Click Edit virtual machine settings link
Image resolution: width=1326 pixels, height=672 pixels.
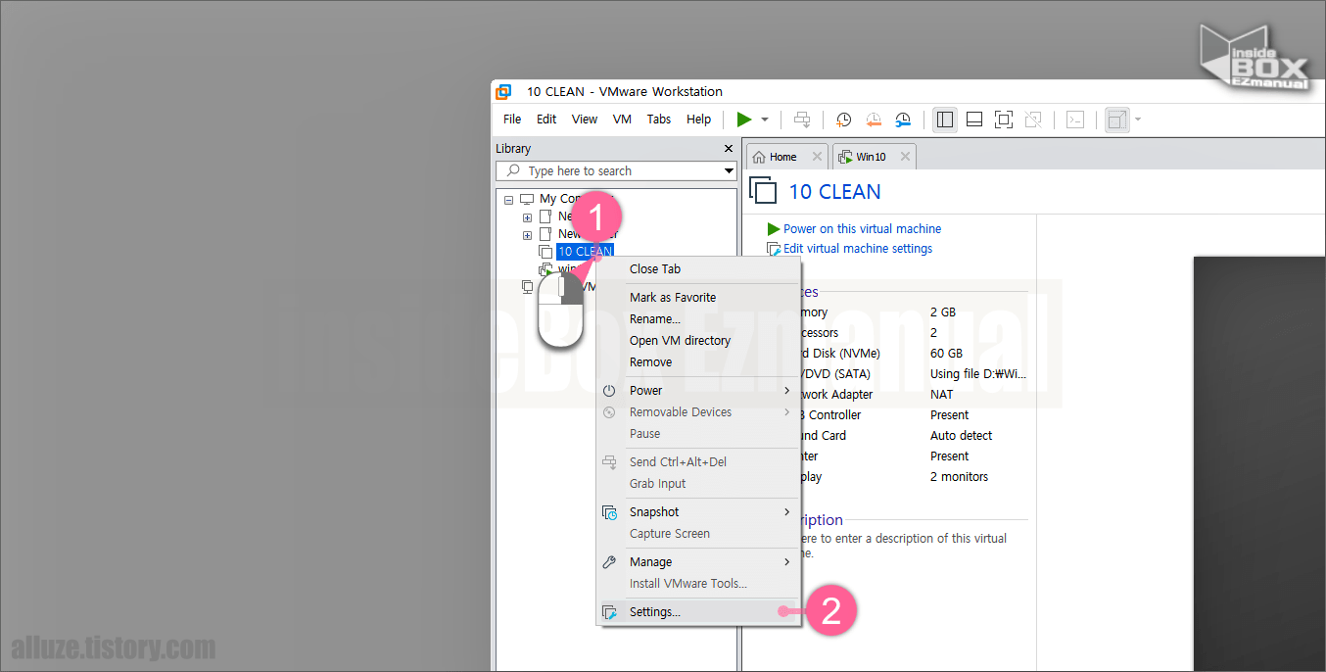click(x=858, y=249)
